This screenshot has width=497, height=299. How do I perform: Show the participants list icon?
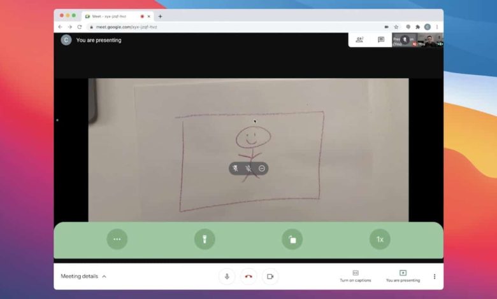359,39
